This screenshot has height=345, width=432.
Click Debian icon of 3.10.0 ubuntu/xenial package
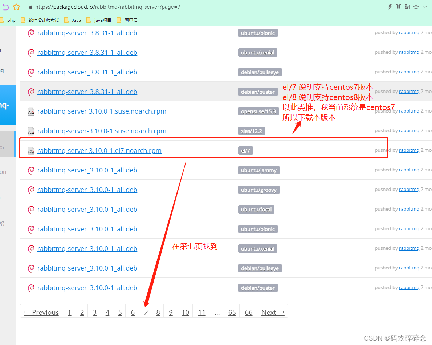coord(31,249)
